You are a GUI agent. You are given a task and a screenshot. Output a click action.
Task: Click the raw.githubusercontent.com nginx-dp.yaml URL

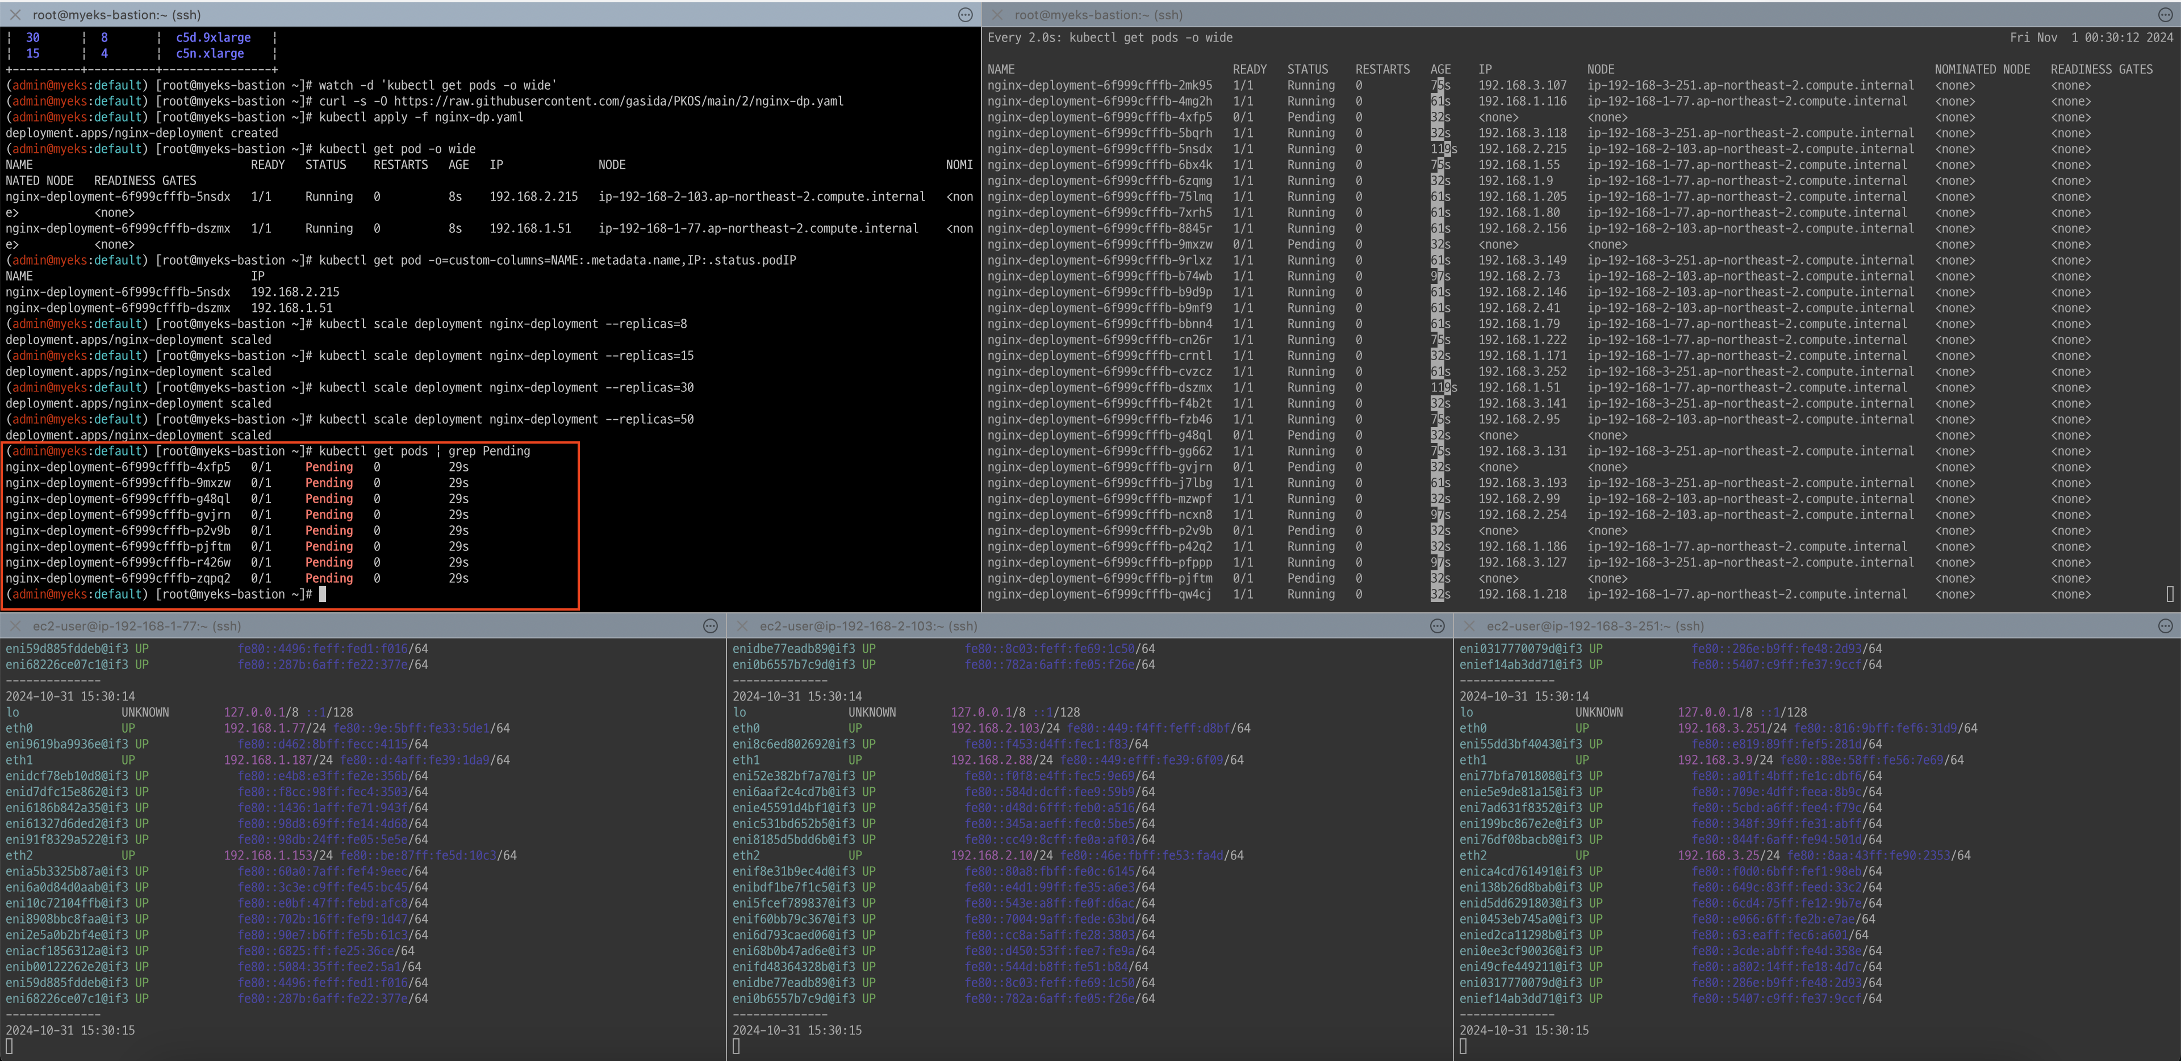(x=618, y=101)
